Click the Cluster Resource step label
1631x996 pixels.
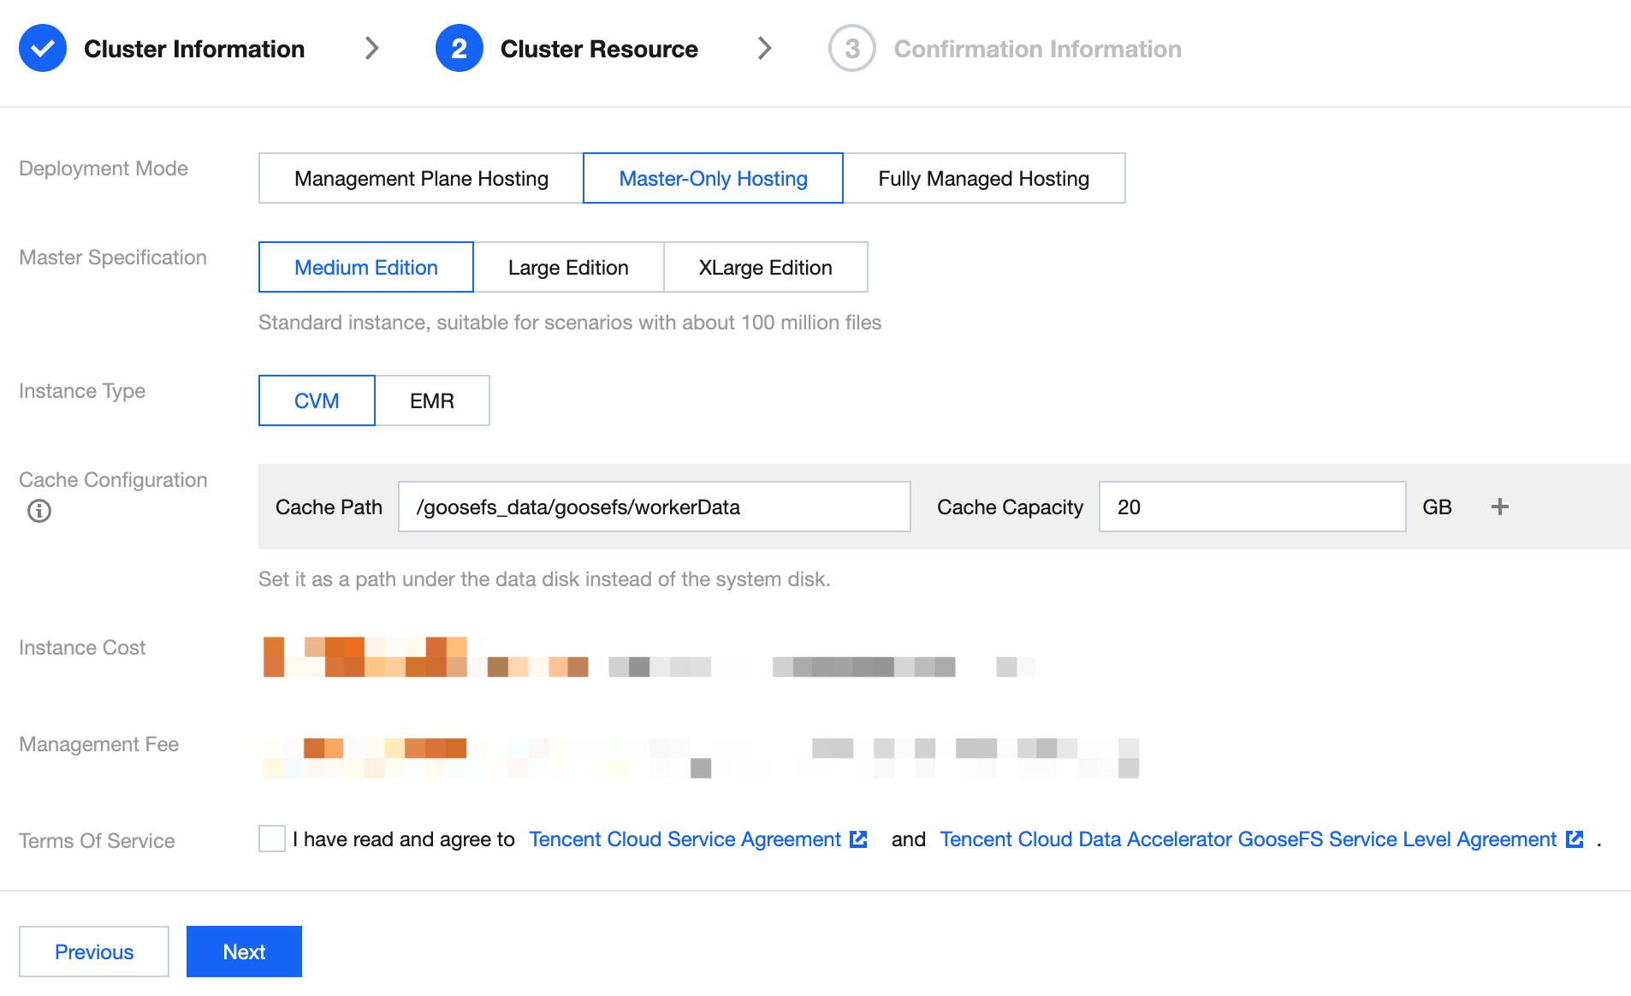click(599, 49)
